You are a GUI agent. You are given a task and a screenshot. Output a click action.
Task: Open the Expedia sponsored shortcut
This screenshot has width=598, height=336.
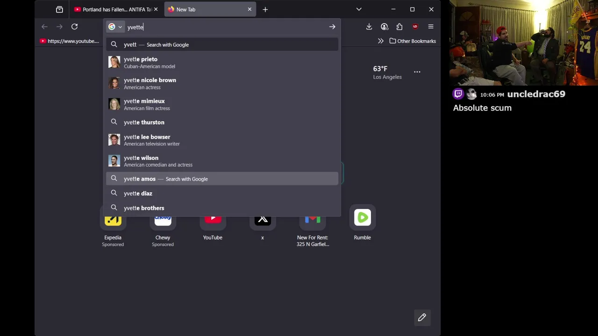113,226
